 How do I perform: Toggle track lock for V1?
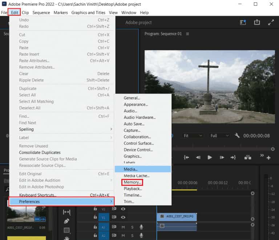coord(95,217)
